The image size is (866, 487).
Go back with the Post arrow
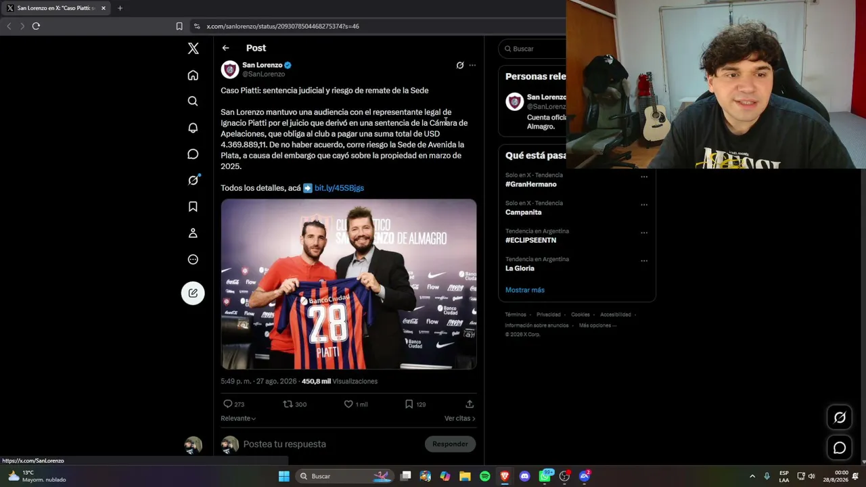point(225,48)
